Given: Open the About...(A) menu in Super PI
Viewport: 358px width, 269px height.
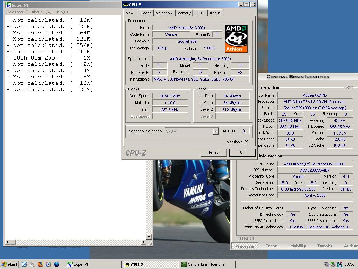Looking at the screenshot, I should 41,12.
